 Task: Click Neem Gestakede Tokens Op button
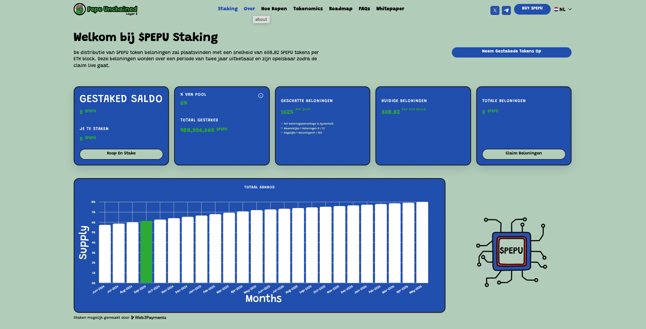tap(511, 52)
